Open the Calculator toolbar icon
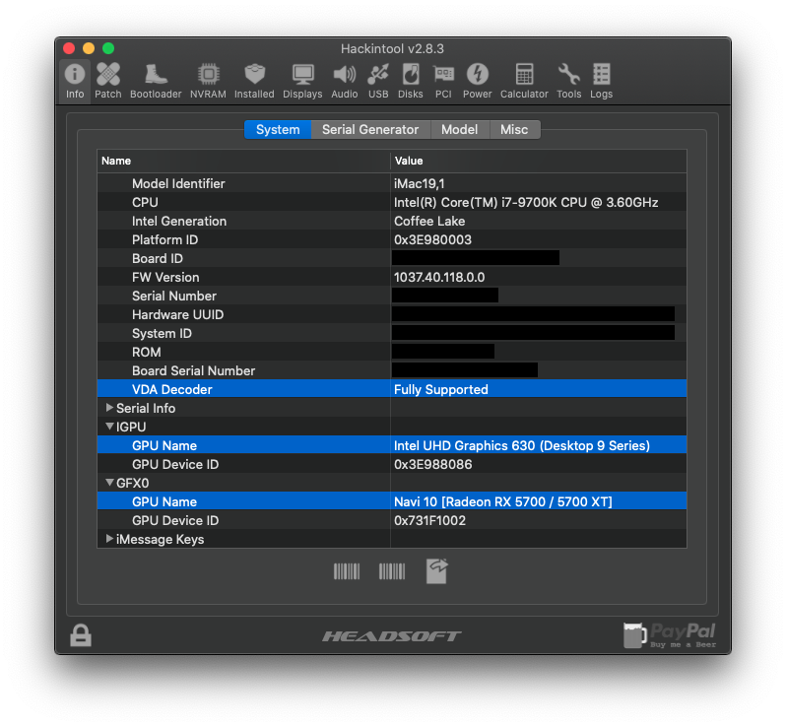The width and height of the screenshot is (786, 727). pos(524,81)
